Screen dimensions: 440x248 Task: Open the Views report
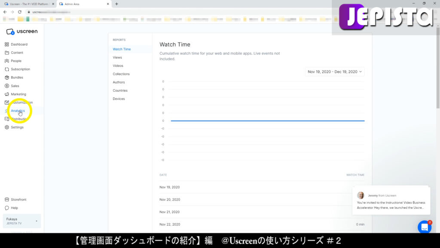(x=117, y=57)
